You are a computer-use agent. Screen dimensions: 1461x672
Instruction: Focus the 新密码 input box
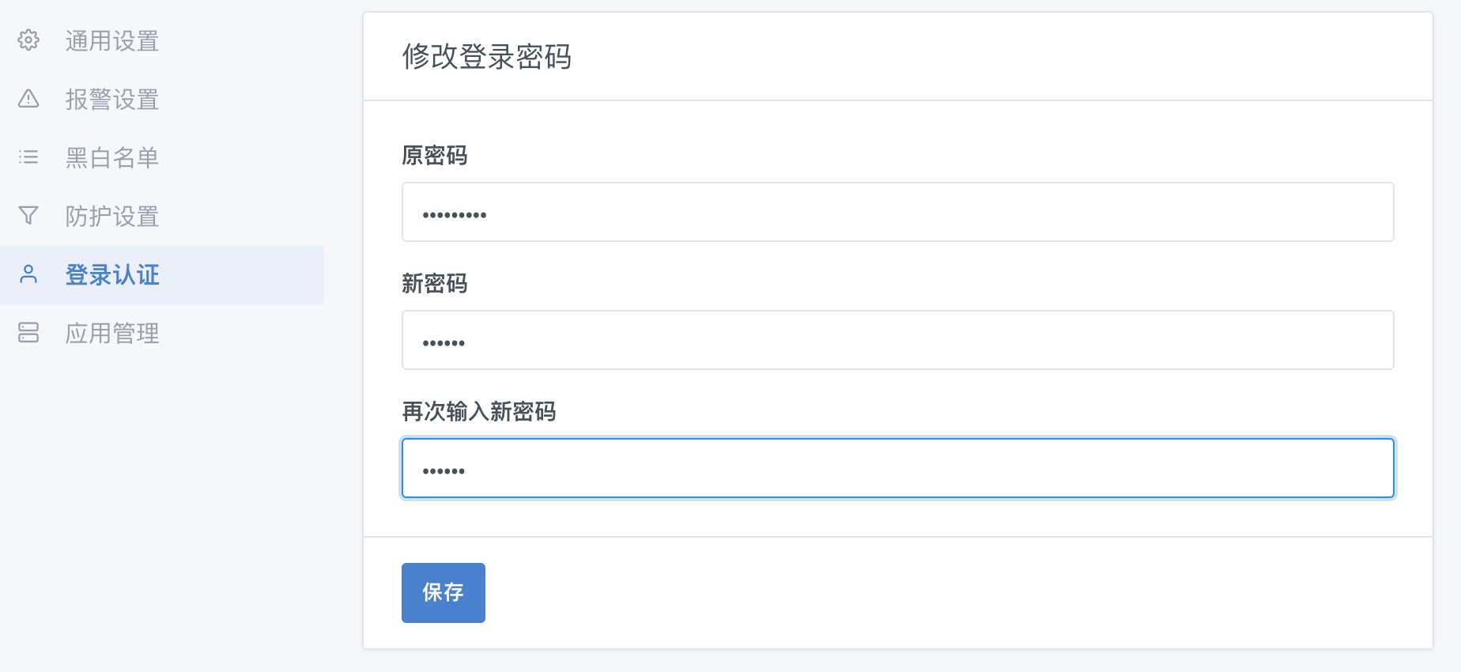tap(897, 340)
